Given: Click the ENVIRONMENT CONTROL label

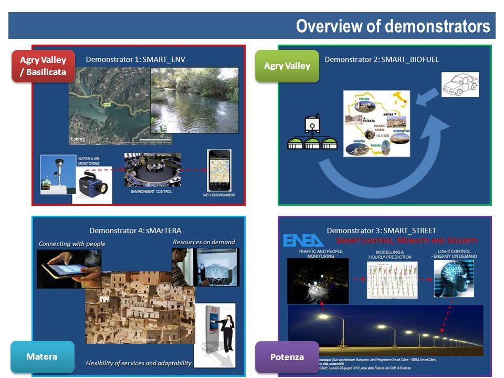Looking at the screenshot, I should (151, 192).
